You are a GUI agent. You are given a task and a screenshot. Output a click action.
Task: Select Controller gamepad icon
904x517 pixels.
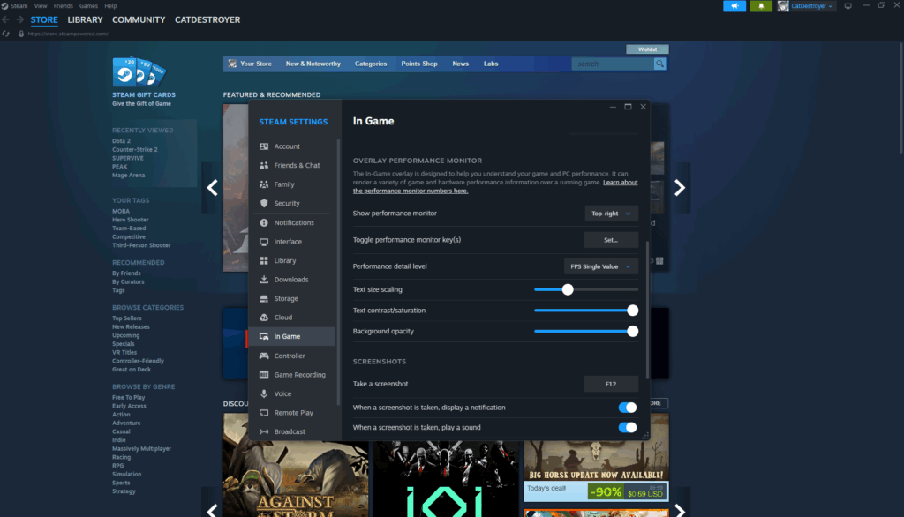point(263,356)
